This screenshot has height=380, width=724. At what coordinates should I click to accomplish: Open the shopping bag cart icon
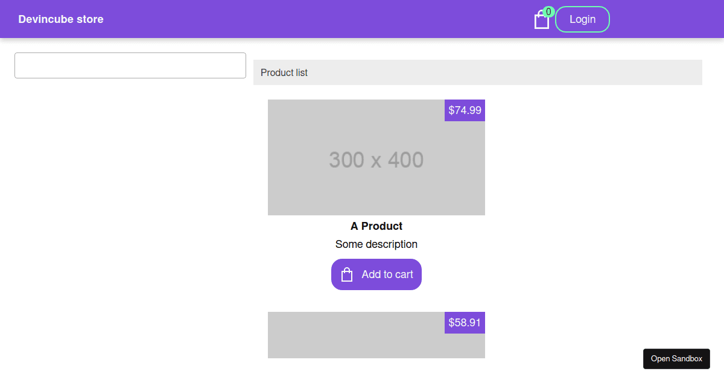coord(541,21)
